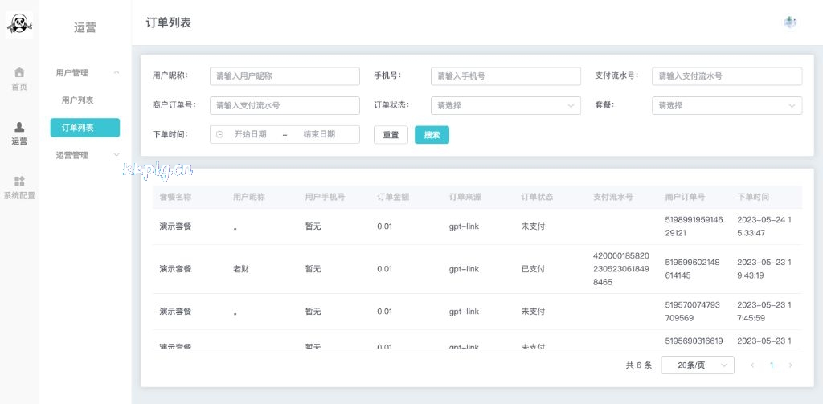Viewport: 823px width, 404px height.
Task: Focus the 用户昵称 input field
Action: click(285, 76)
